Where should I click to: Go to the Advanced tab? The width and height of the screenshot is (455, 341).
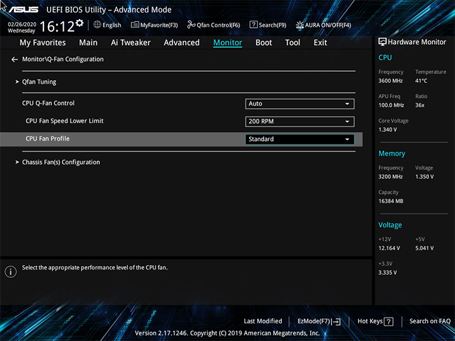pyautogui.click(x=181, y=43)
